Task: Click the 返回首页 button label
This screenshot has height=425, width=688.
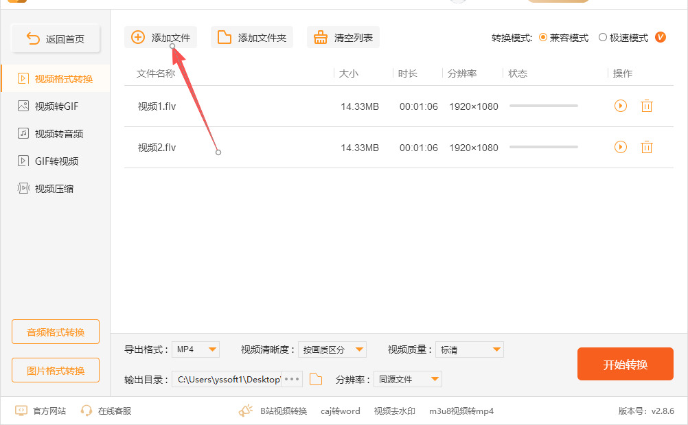Action: pos(65,39)
